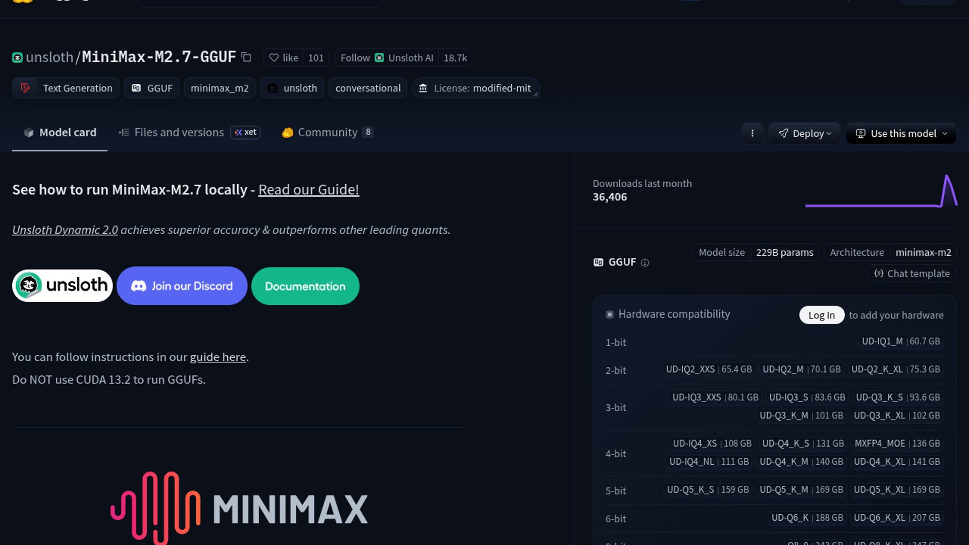Image resolution: width=969 pixels, height=545 pixels.
Task: Select the UD-Q4_K_XL 141 GB quant
Action: tap(896, 462)
